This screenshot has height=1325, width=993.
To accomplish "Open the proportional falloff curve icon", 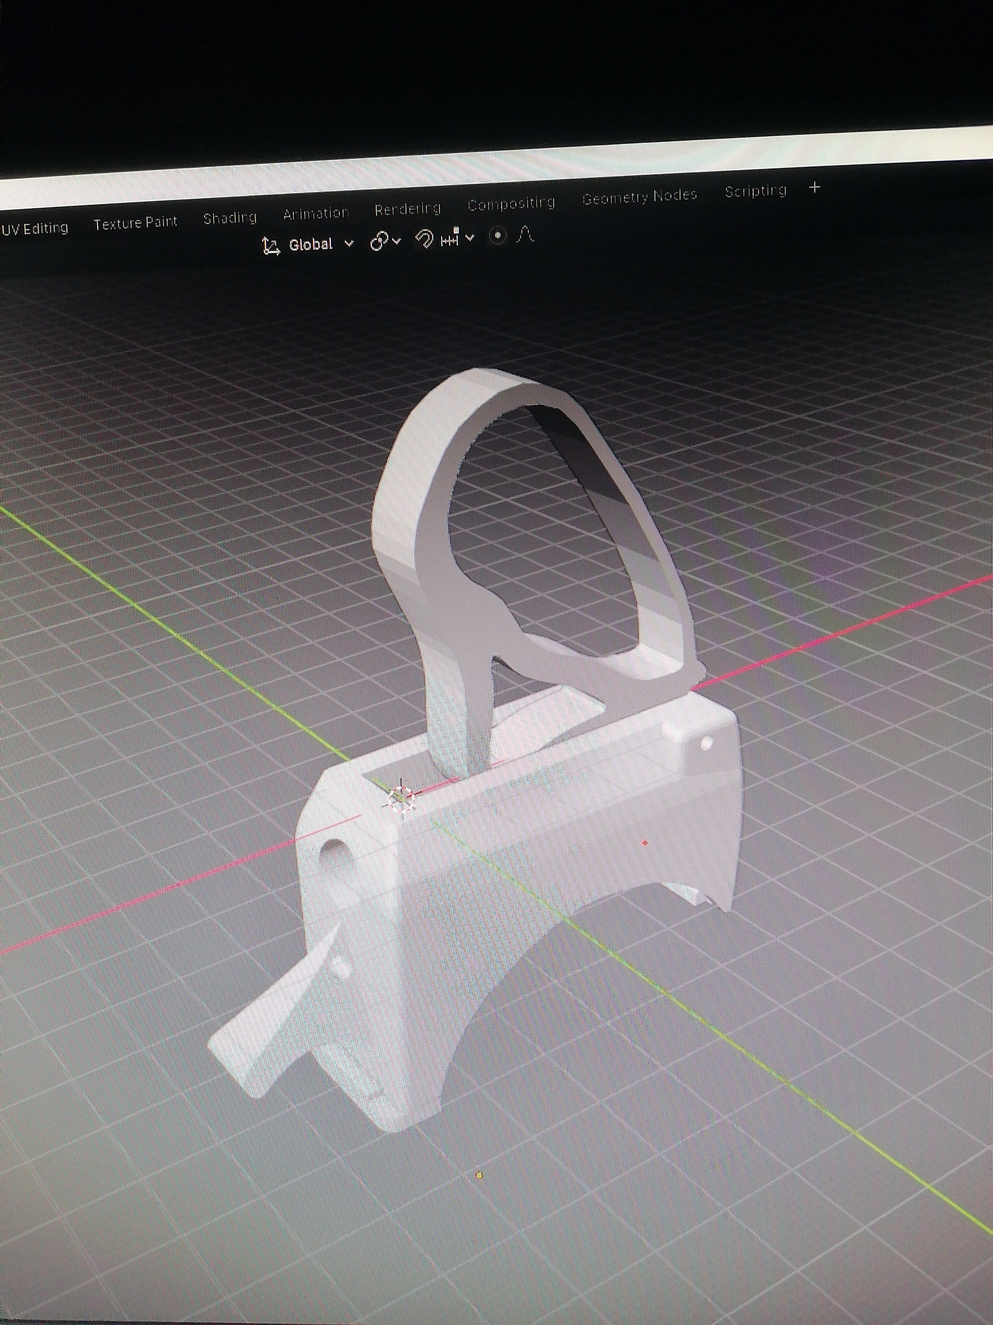I will point(526,234).
